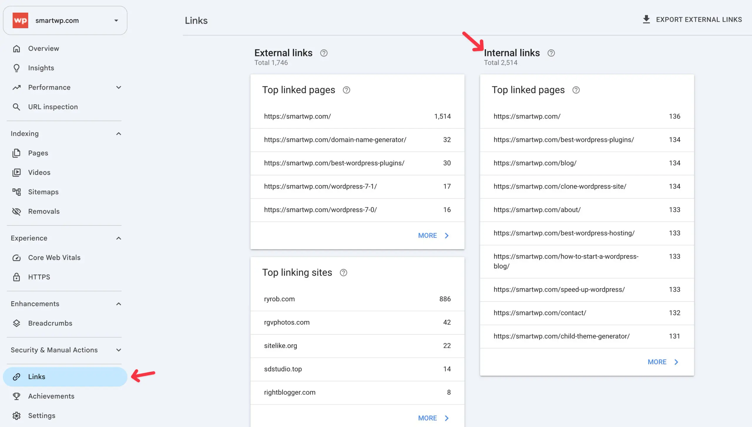Open the clone-wordpress-site internal row
Screen dimensions: 752x427
[587, 186]
